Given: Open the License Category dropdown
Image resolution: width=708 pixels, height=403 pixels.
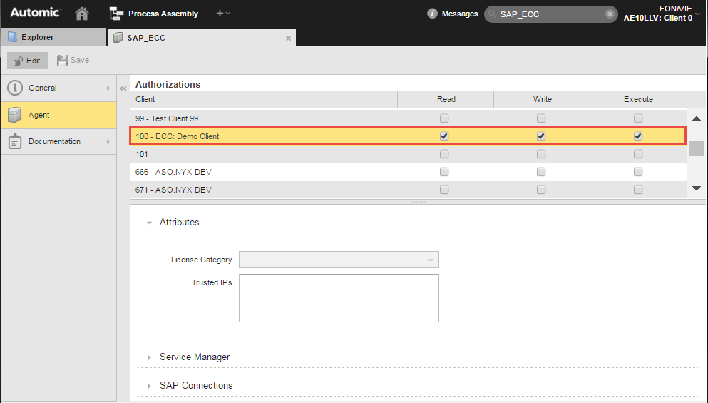Looking at the screenshot, I should tap(339, 260).
